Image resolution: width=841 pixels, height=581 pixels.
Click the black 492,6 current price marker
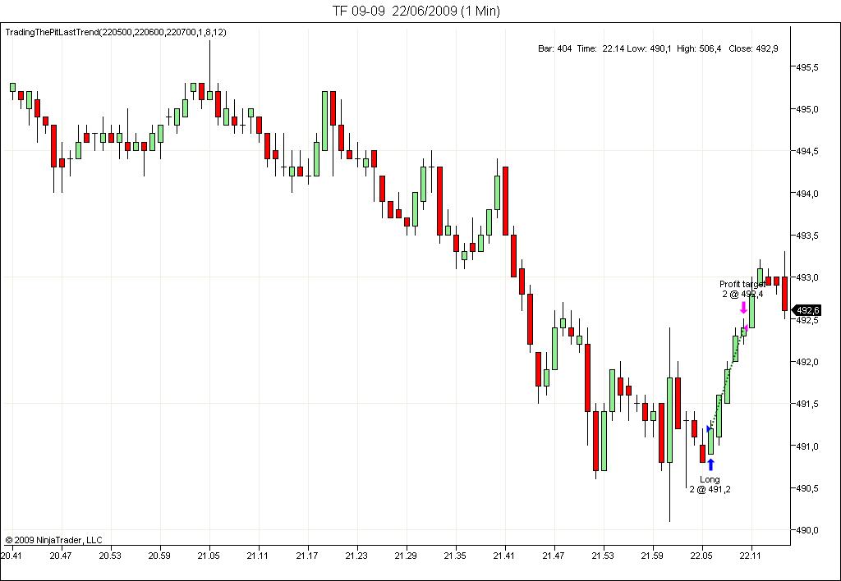807,310
